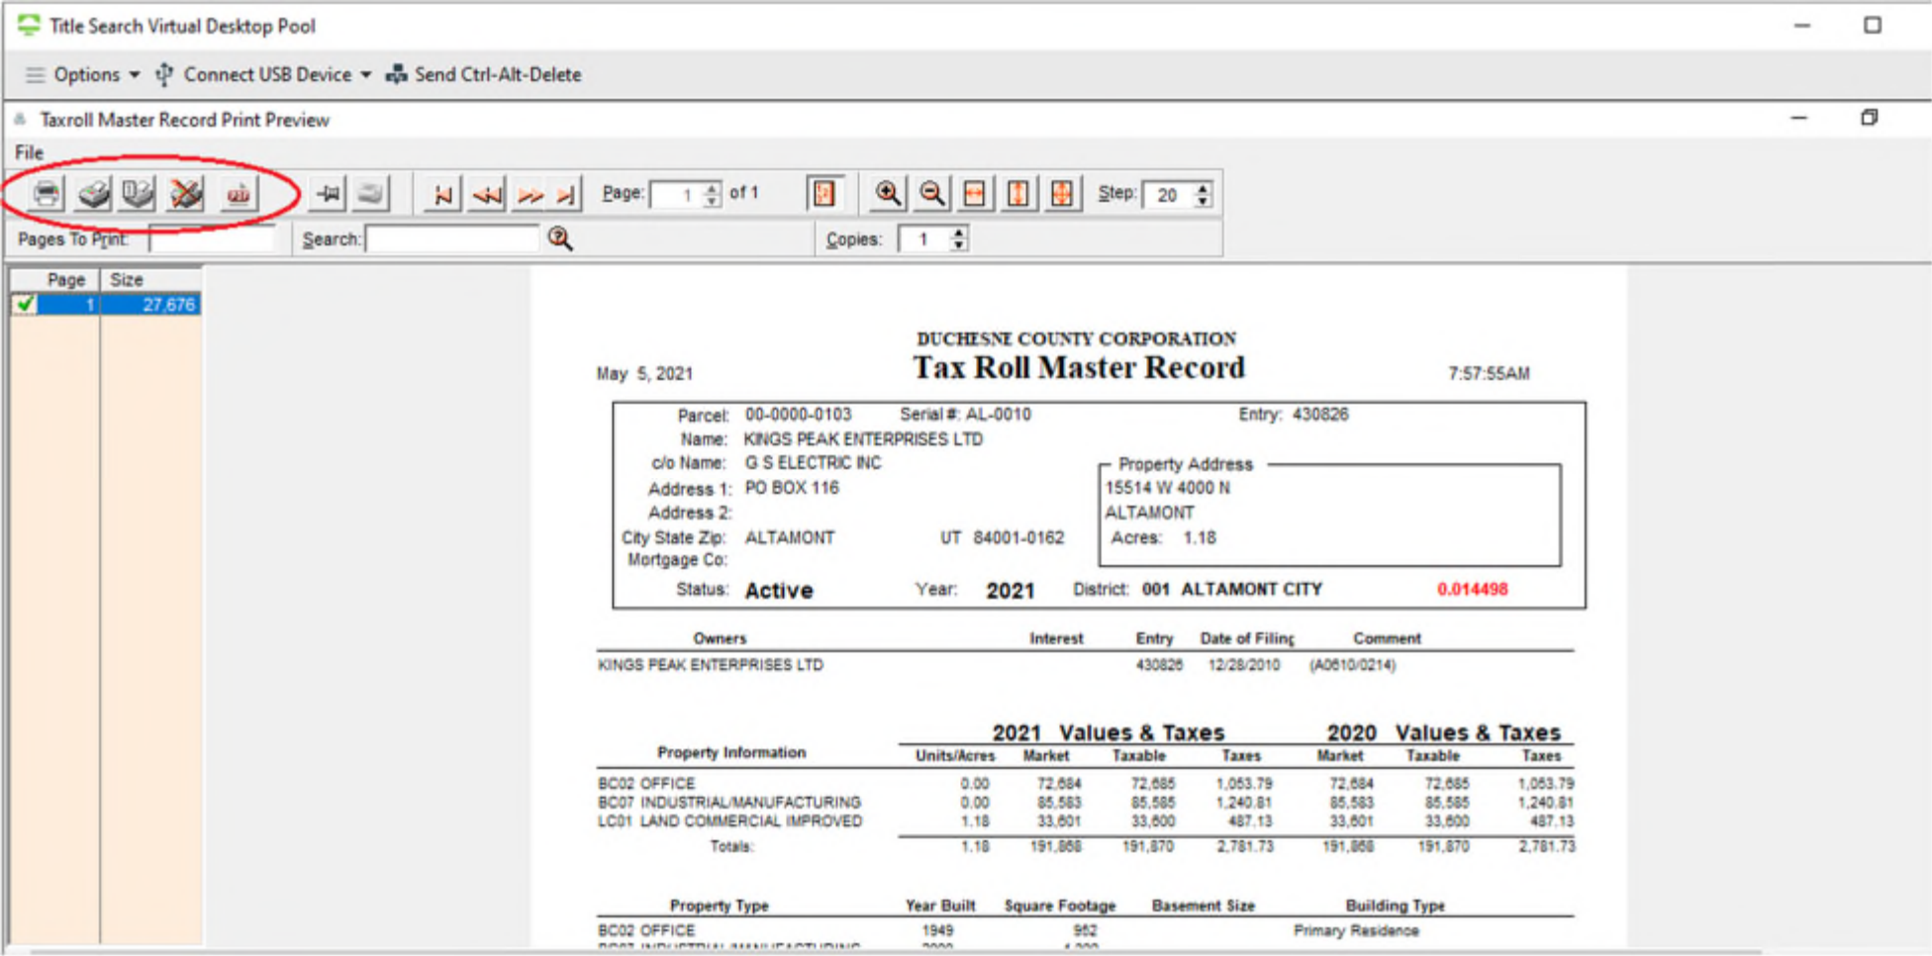
Task: Toggle the page 1 checkmark in list
Action: point(26,305)
